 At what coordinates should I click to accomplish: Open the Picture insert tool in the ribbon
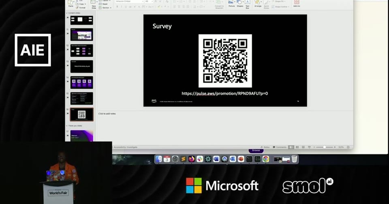click(x=231, y=3)
